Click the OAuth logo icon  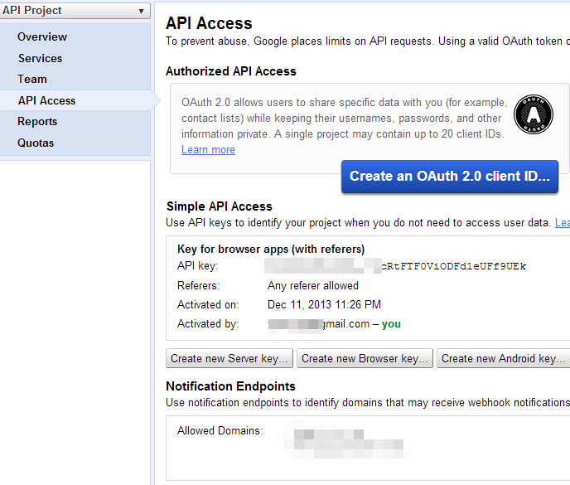point(534,114)
